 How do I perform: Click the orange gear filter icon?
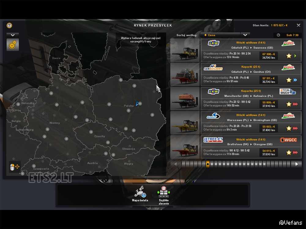tap(13, 45)
